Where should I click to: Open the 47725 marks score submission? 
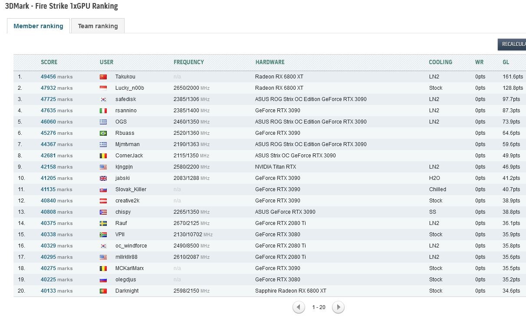tap(57, 99)
